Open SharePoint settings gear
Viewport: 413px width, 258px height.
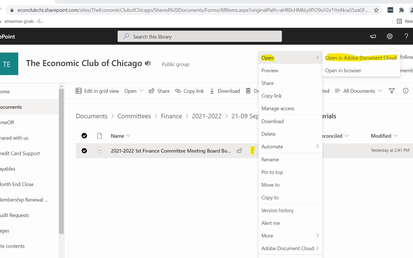390,36
